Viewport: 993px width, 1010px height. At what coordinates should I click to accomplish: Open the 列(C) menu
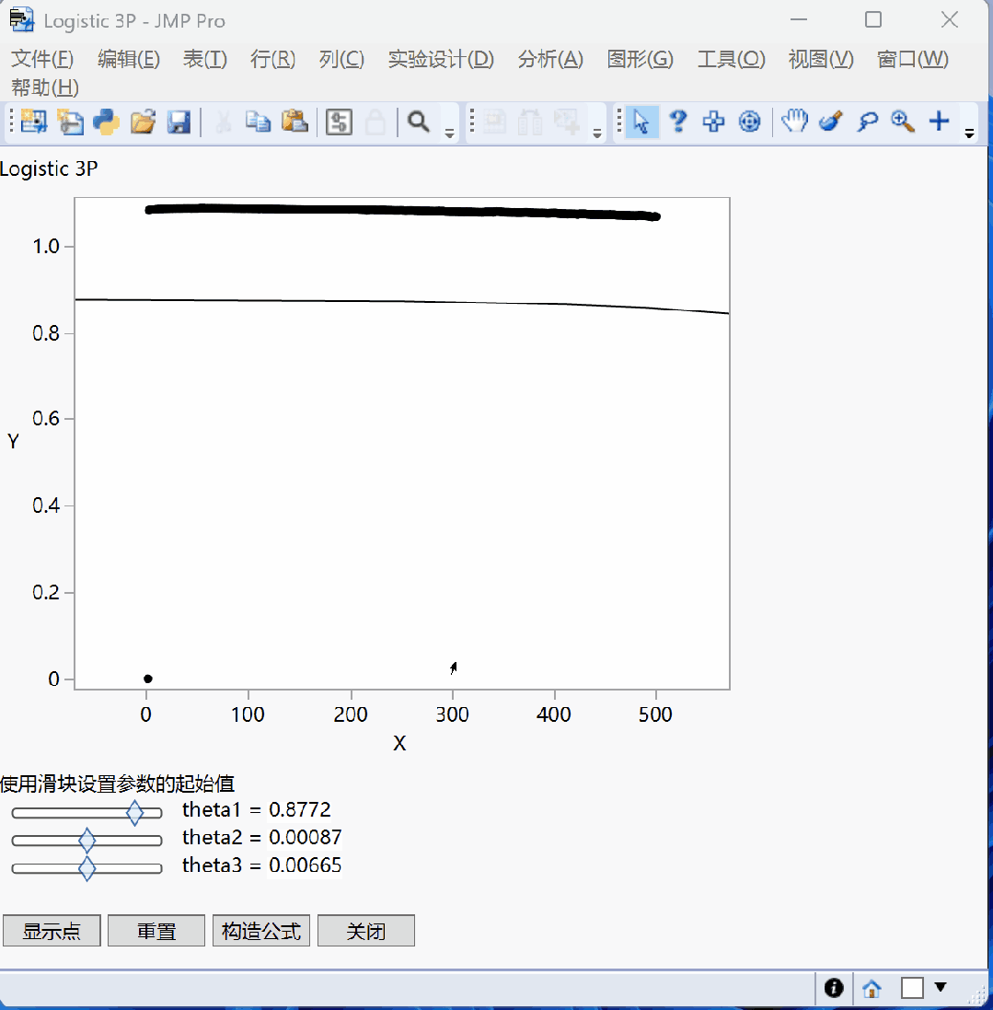pos(342,59)
